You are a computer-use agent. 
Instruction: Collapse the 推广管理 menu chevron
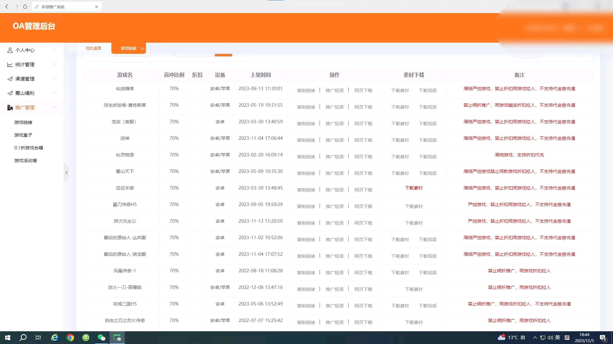[55, 107]
